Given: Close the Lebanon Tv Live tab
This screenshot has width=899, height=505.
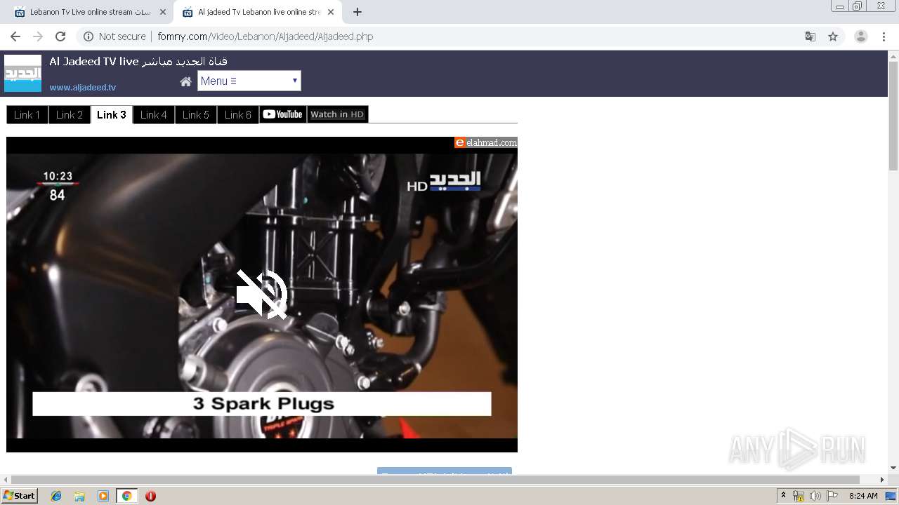Looking at the screenshot, I should [x=162, y=12].
